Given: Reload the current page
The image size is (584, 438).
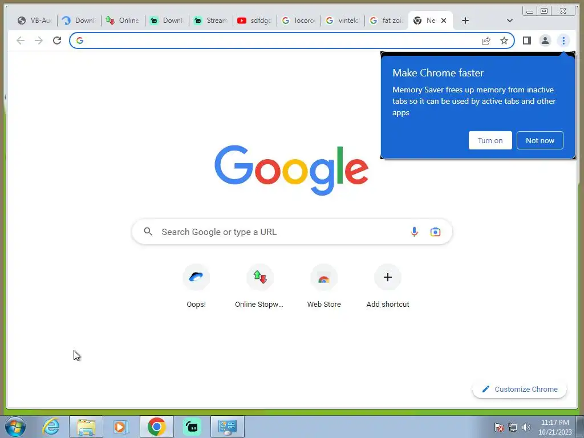Looking at the screenshot, I should coord(57,40).
